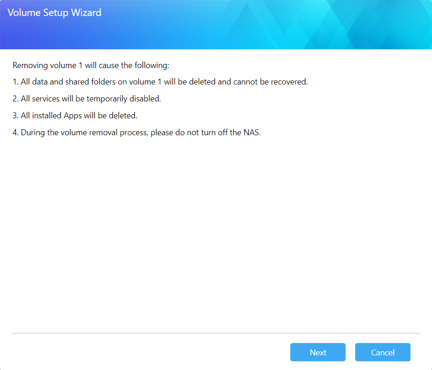Image resolution: width=432 pixels, height=370 pixels.
Task: Click the warning about data and shared folders
Action: [160, 82]
